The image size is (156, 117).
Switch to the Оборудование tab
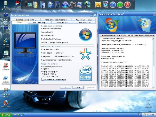coord(62,22)
